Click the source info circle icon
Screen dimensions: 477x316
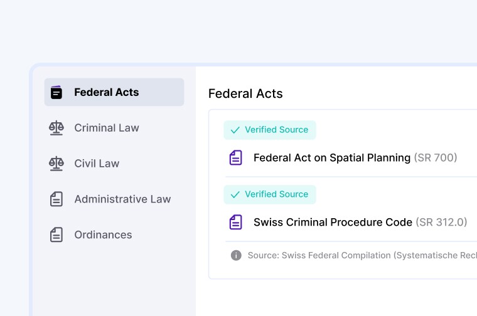click(236, 255)
